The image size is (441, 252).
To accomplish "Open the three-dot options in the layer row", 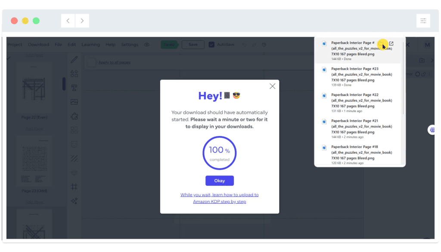I will coord(429,74).
